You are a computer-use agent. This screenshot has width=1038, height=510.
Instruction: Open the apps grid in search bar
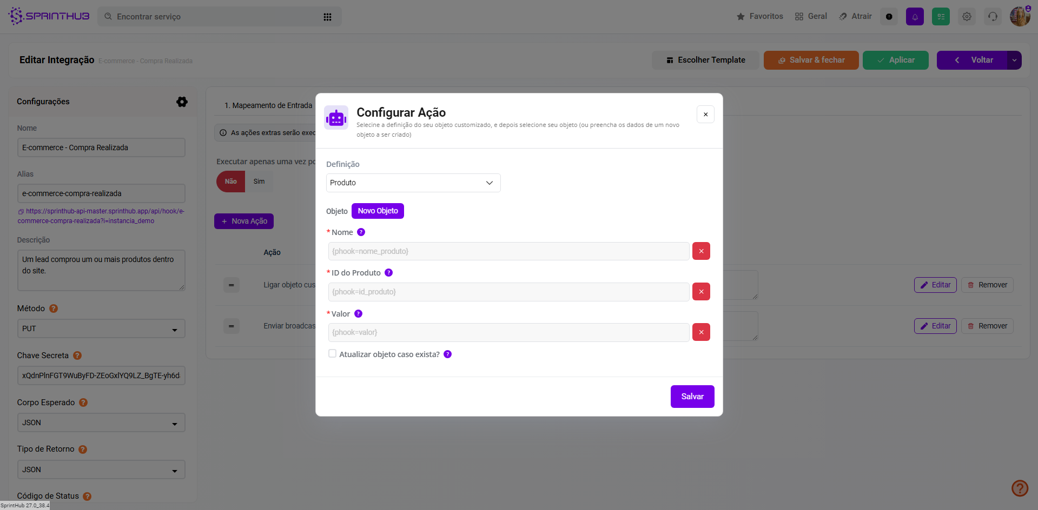(x=327, y=17)
